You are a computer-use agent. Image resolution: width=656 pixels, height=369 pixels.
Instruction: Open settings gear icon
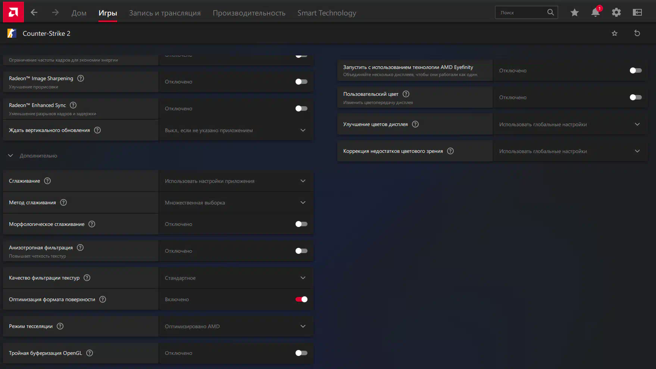[x=616, y=13]
